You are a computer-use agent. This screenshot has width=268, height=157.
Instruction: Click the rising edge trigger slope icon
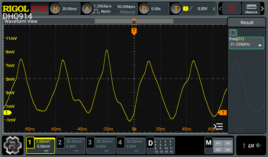(191, 8)
